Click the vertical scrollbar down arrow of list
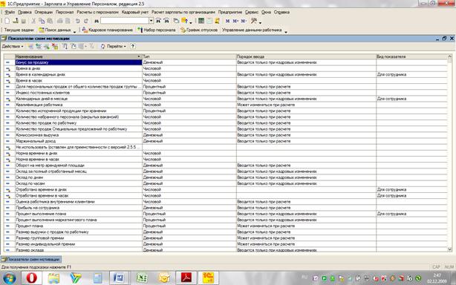The image size is (456, 285). point(449,249)
